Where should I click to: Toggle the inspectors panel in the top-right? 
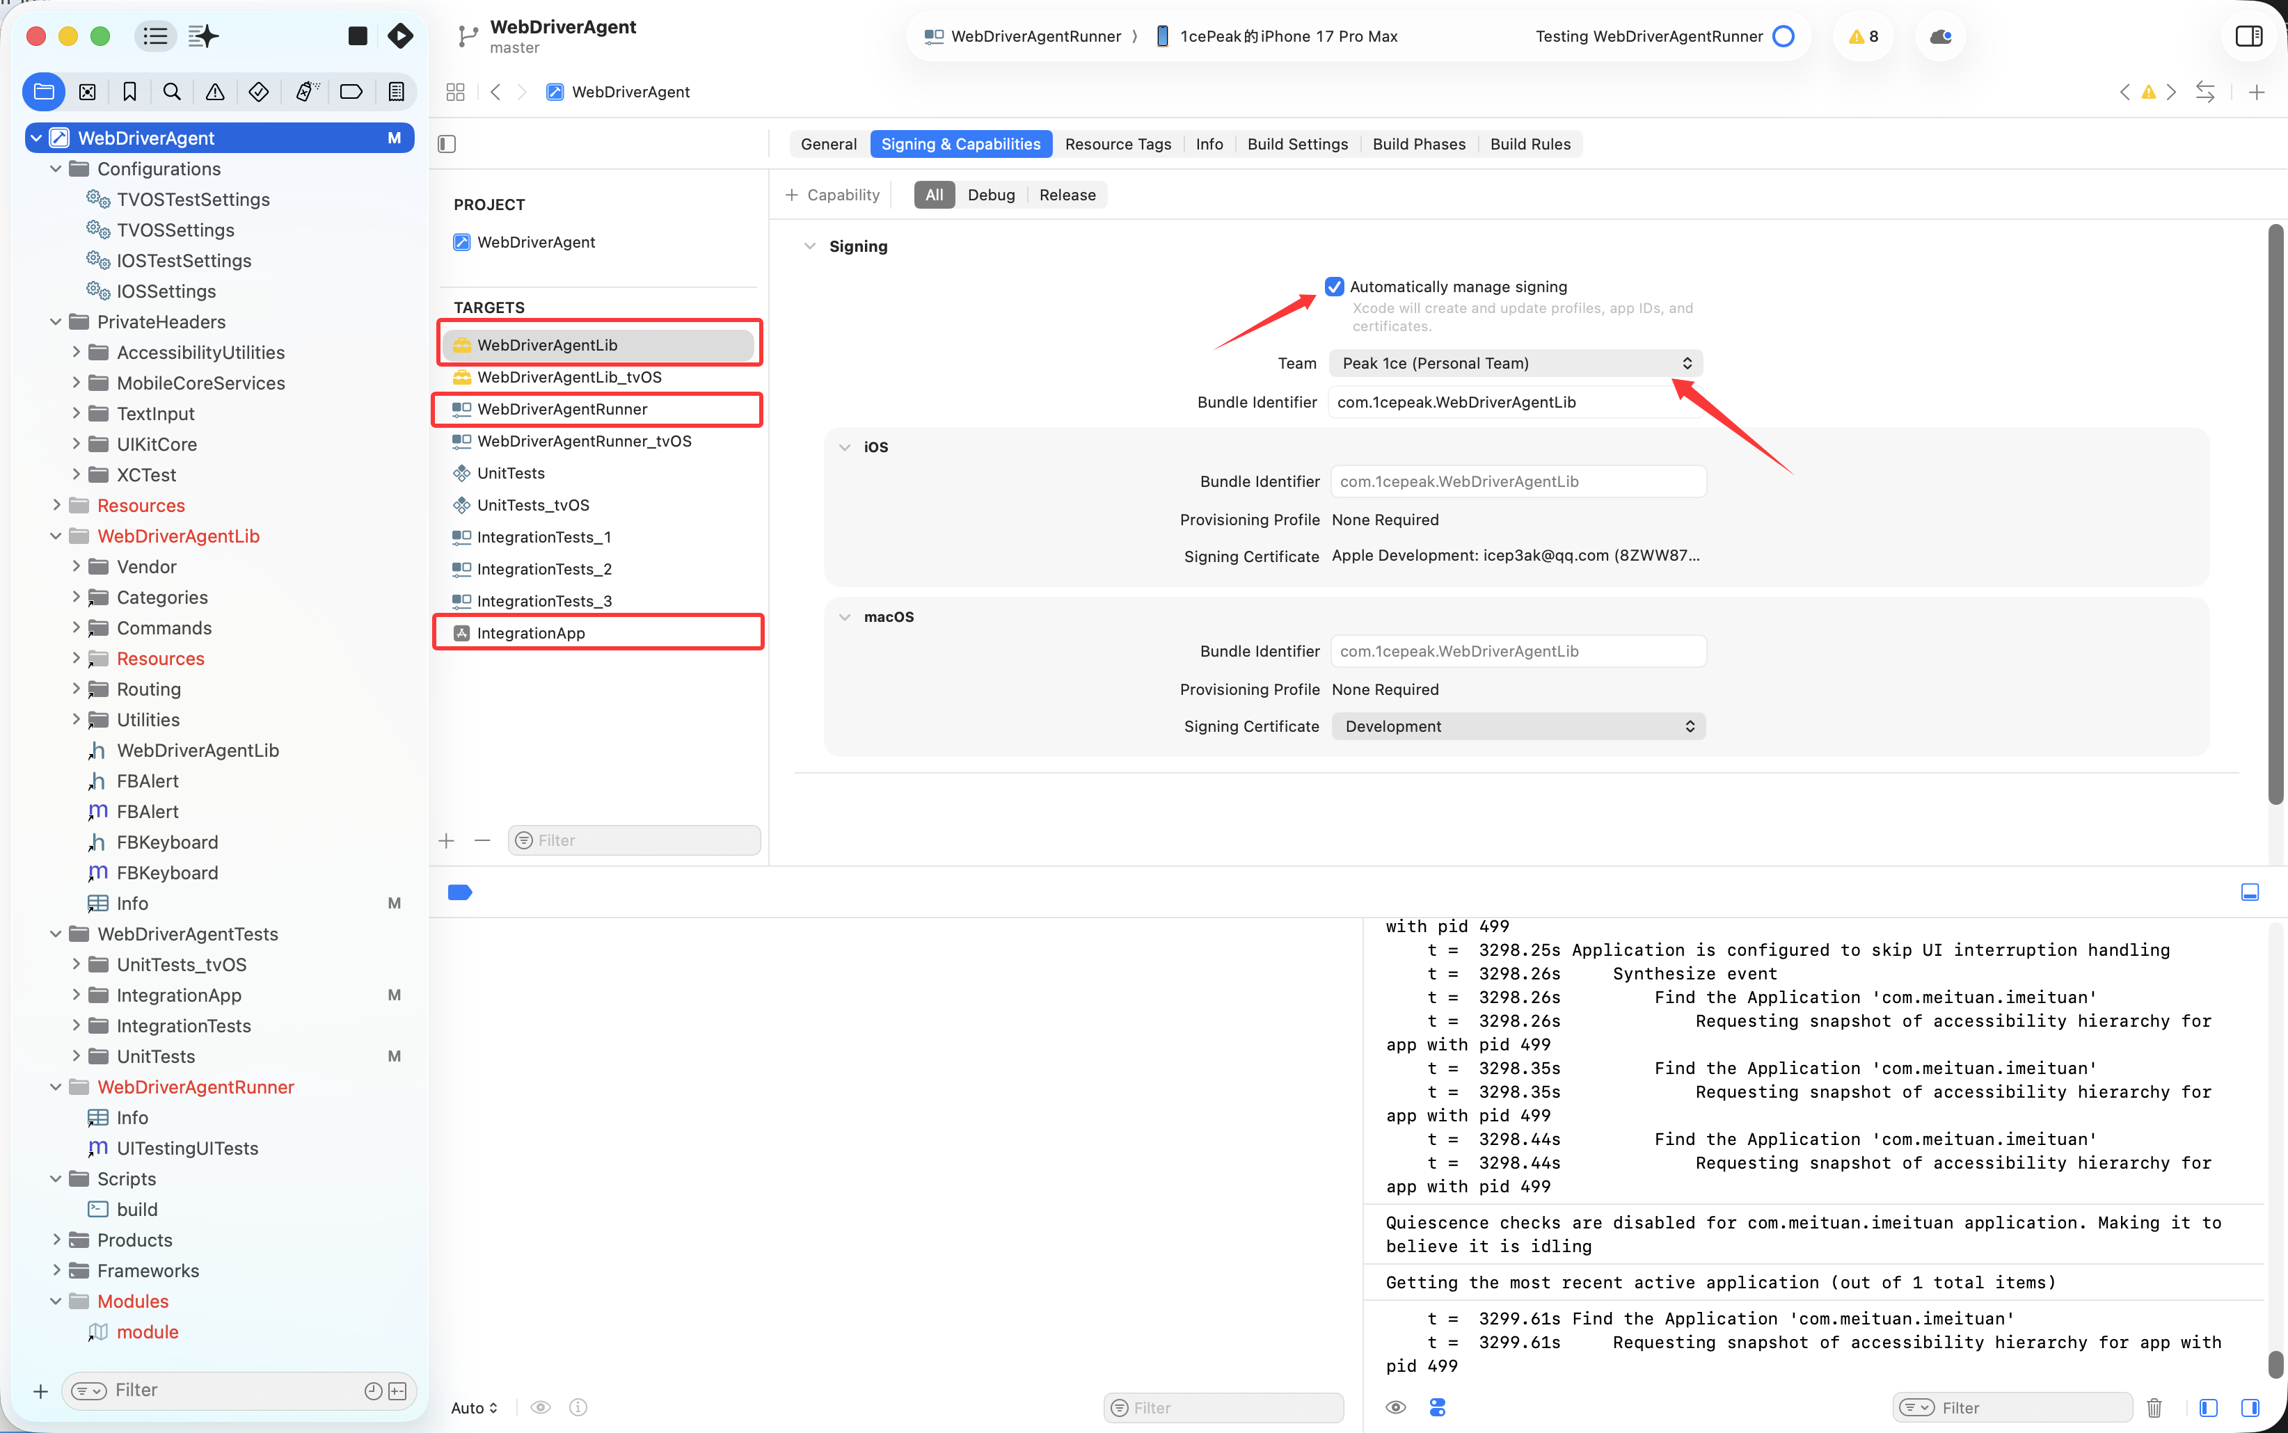pyautogui.click(x=2248, y=36)
